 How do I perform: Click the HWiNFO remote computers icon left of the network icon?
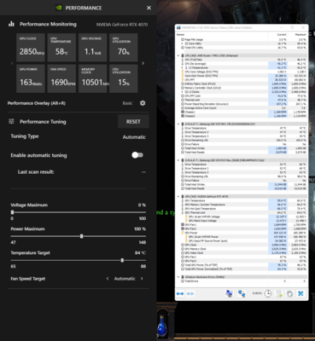tap(229, 293)
